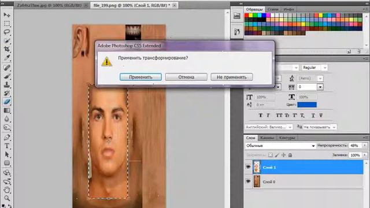Lock transparent pixels of layer
The height and width of the screenshot is (208, 370).
(x=271, y=155)
